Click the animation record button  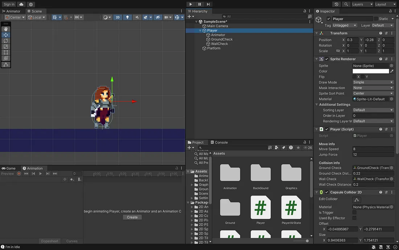click(x=19, y=174)
